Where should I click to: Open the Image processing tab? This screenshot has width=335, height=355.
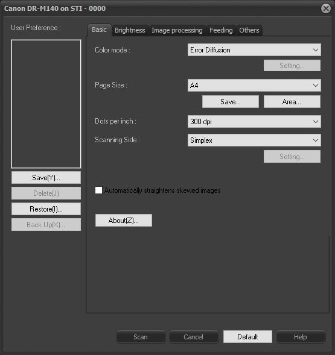click(177, 30)
